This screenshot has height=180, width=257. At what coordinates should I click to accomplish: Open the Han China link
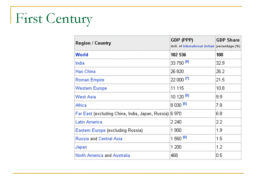pyautogui.click(x=85, y=71)
